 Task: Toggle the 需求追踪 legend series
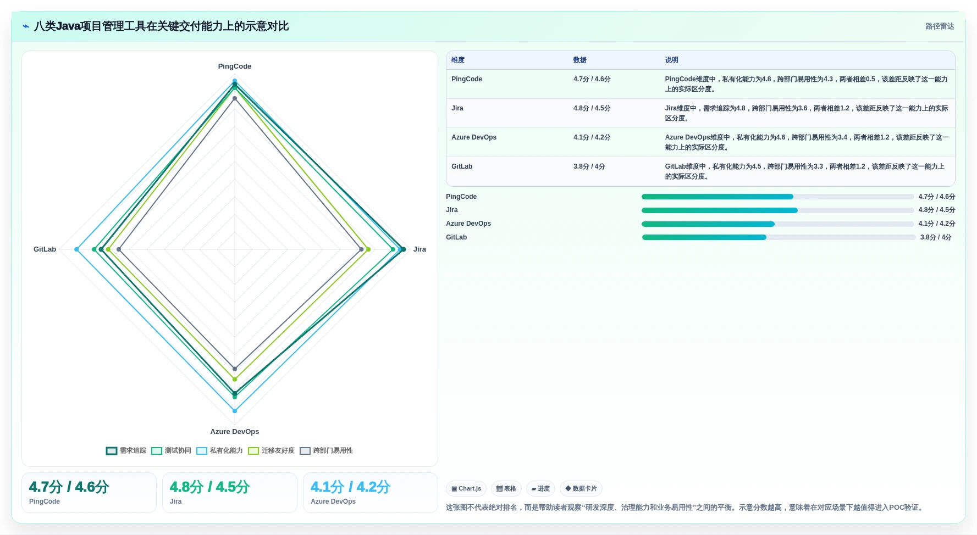tap(126, 450)
